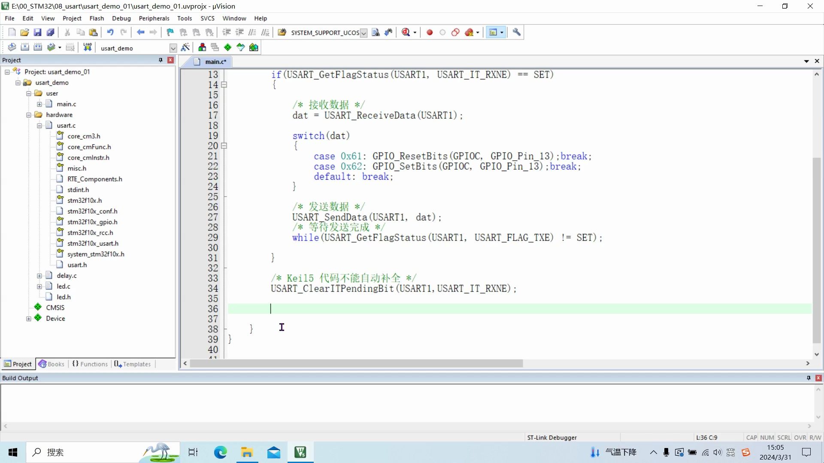Click the Insert breakpoint red circle icon
The image size is (824, 463).
(430, 32)
